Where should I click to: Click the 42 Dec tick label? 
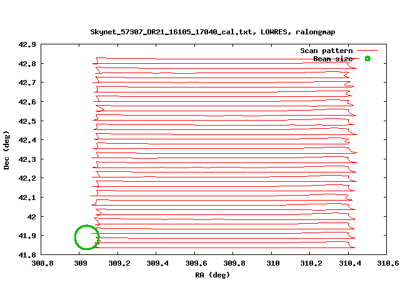pos(32,217)
